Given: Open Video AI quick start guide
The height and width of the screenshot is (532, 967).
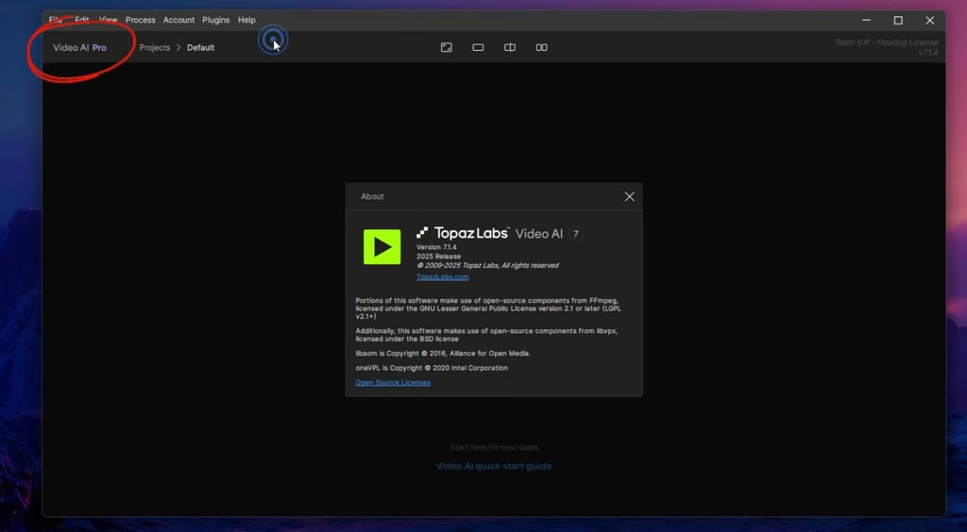Looking at the screenshot, I should pos(493,466).
